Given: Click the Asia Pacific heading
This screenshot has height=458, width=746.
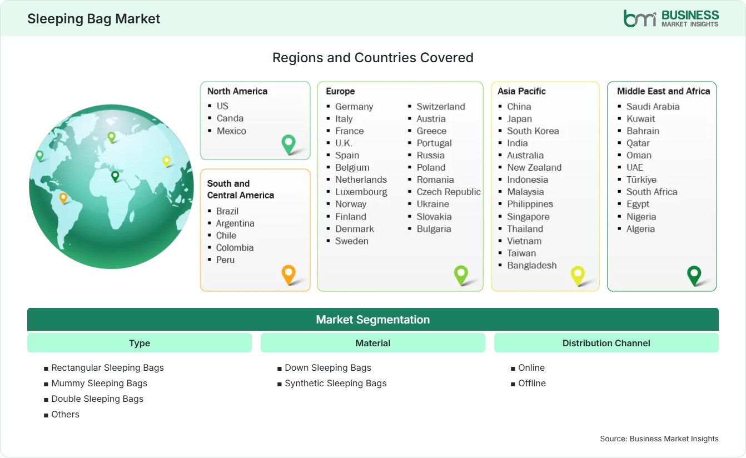Looking at the screenshot, I should point(522,91).
